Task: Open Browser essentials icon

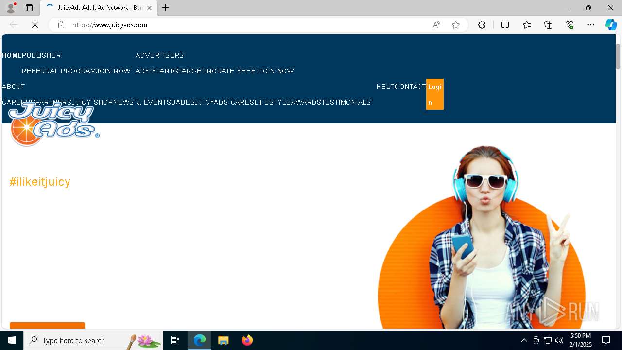Action: pyautogui.click(x=570, y=25)
